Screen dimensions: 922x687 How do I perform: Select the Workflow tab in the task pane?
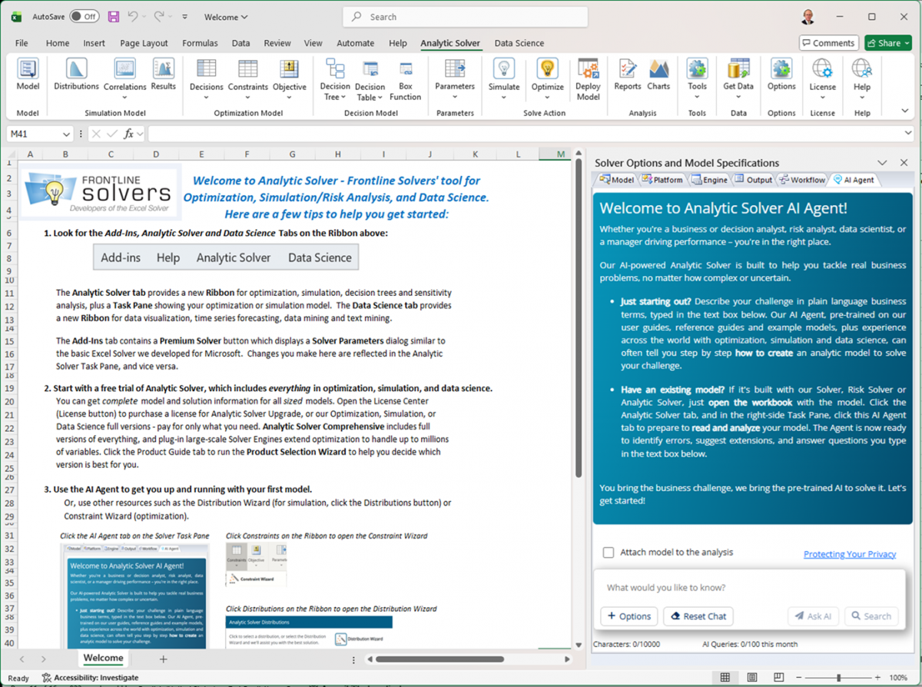[x=801, y=179]
